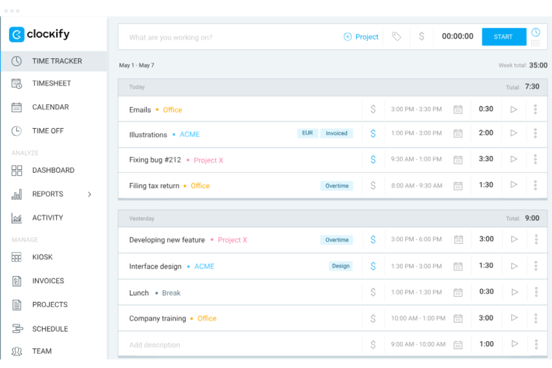Click the Team people icon
Viewport: 552px width, 368px height.
[x=17, y=351]
